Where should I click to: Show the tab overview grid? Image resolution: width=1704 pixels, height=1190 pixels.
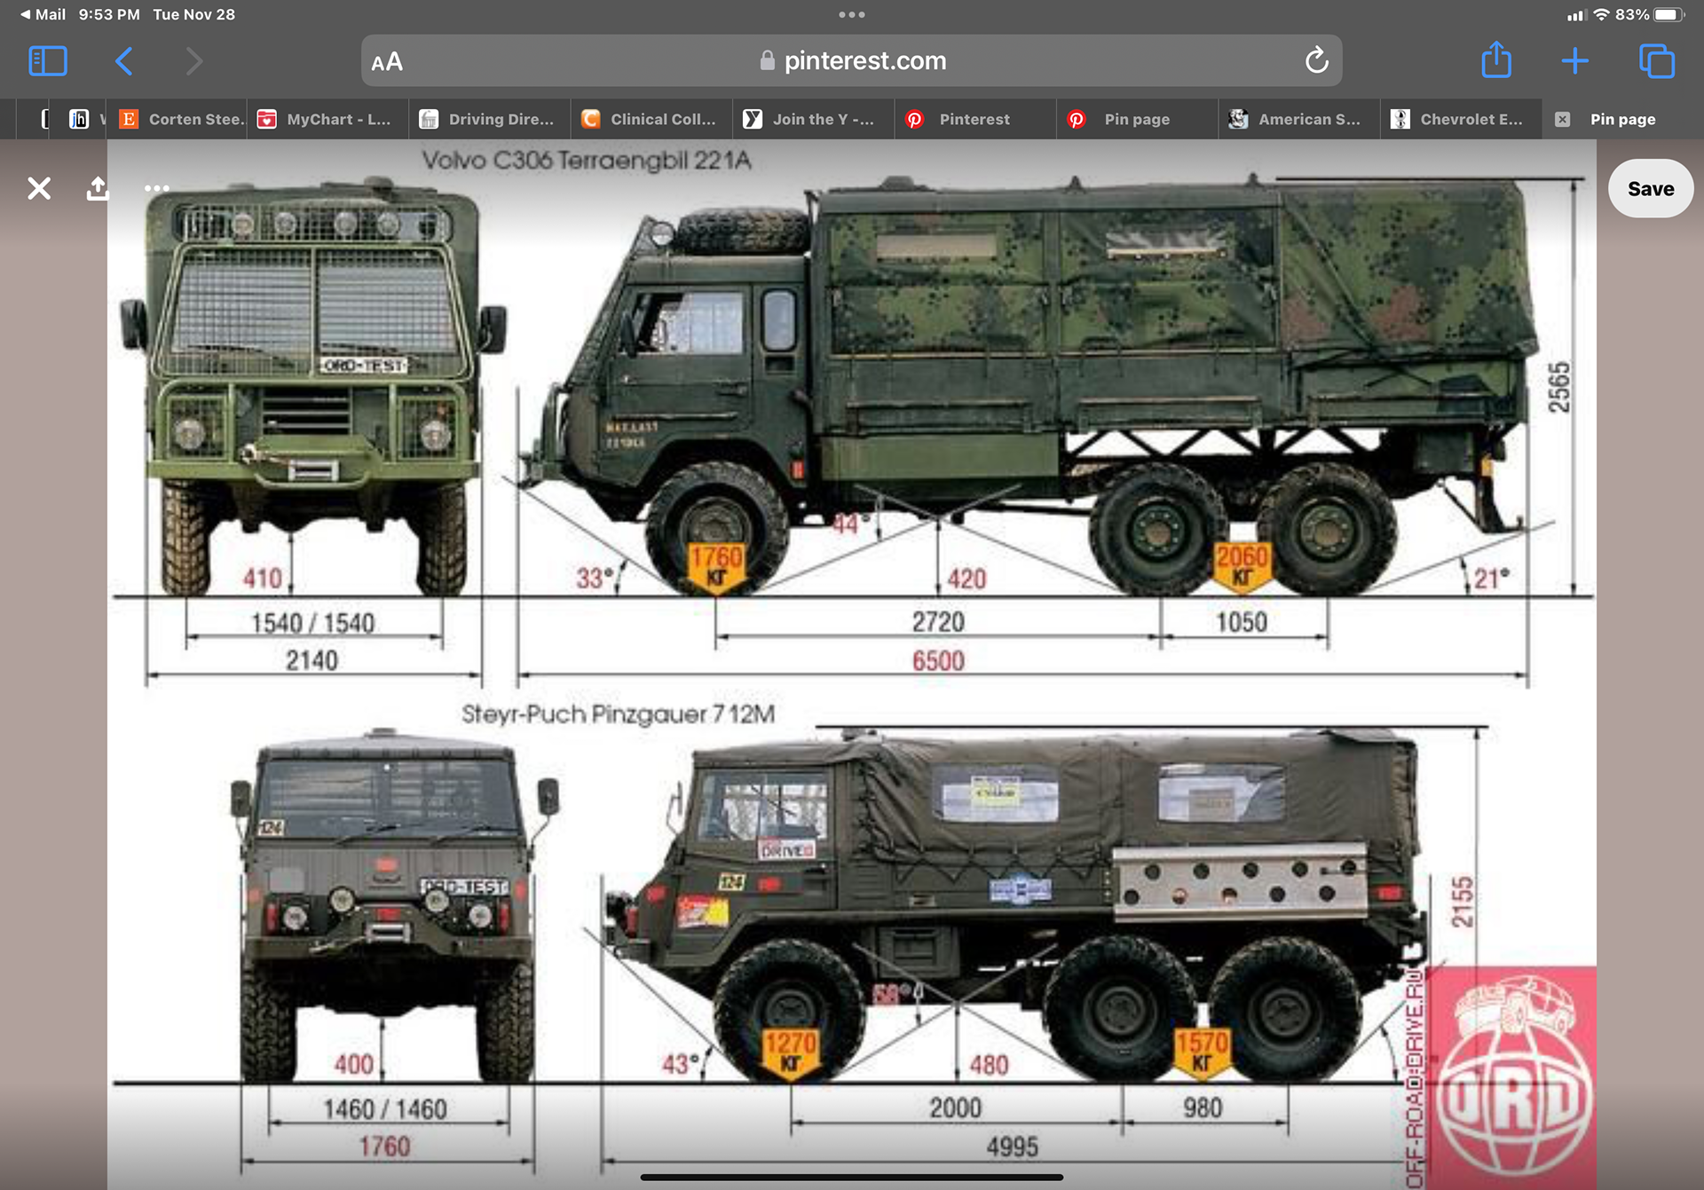[1656, 61]
